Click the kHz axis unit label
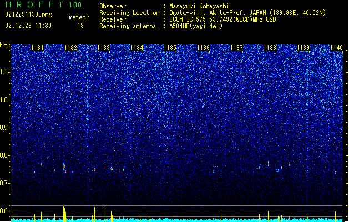Viewport: 349px width, 222px height. 5,45
